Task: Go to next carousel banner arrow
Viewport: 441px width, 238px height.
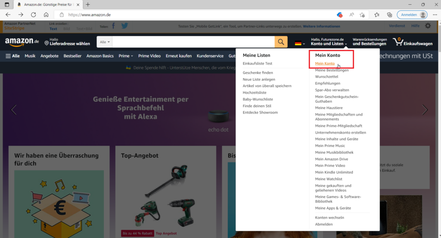Action: click(x=425, y=110)
